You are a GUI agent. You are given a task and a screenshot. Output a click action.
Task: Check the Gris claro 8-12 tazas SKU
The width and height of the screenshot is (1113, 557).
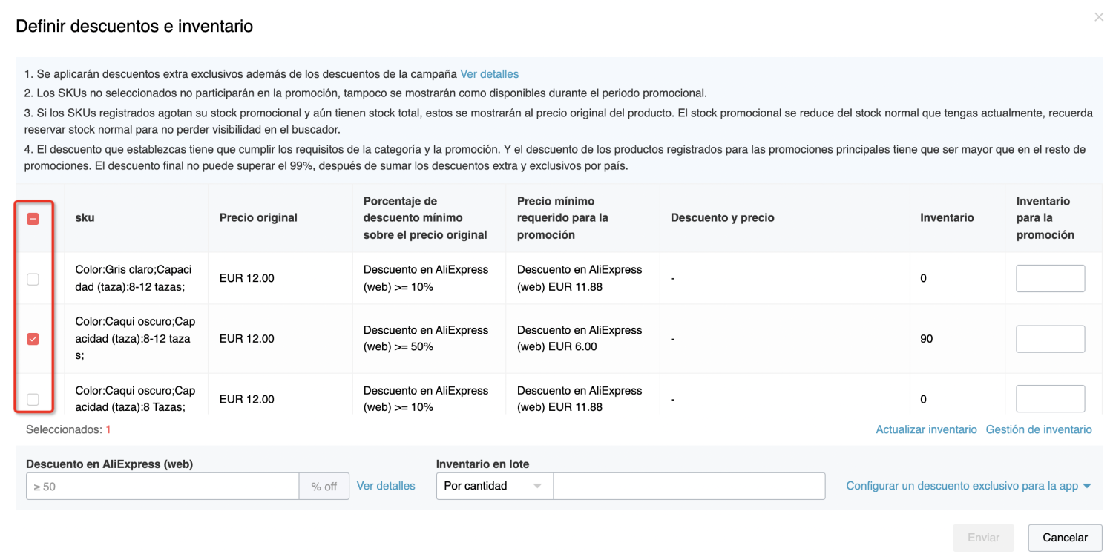(x=33, y=279)
